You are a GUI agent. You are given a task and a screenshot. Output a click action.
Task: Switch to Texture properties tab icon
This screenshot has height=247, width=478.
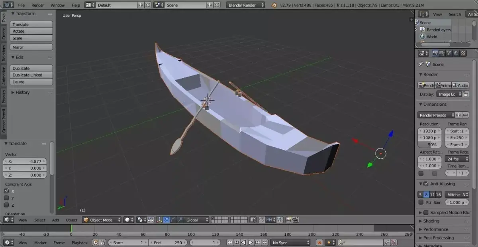click(x=463, y=53)
